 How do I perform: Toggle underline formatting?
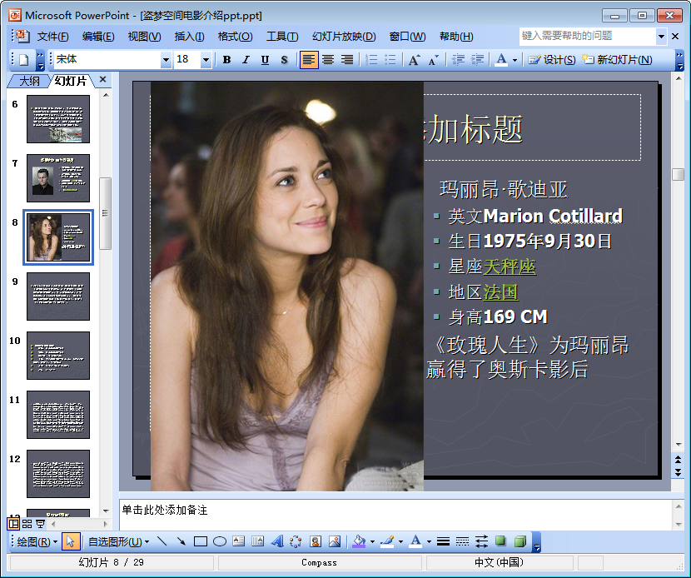tap(265, 60)
